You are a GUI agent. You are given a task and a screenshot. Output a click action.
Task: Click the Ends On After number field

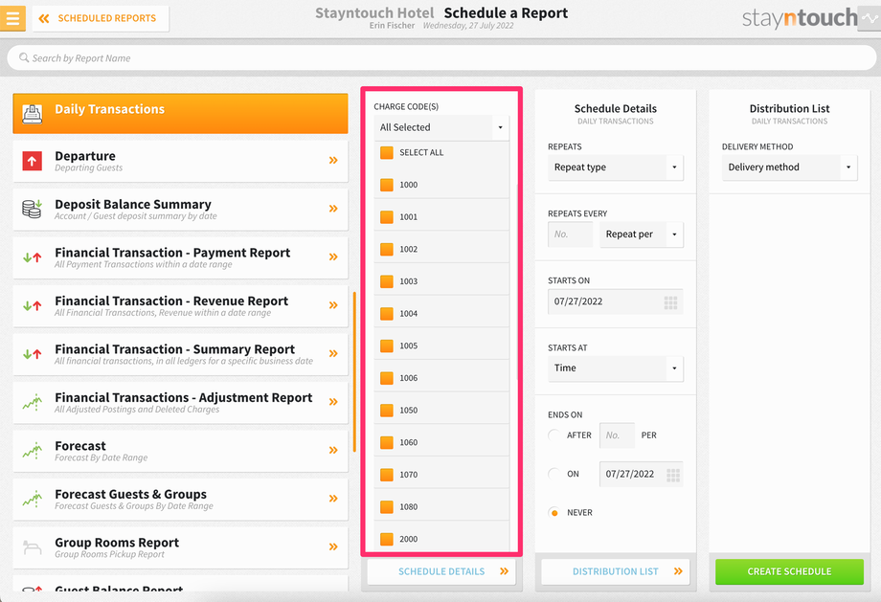(x=617, y=435)
